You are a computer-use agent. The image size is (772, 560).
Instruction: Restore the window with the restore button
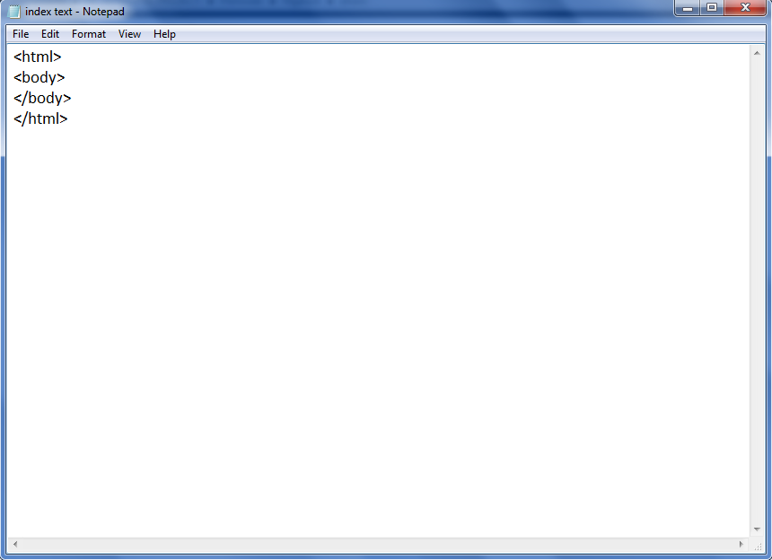pyautogui.click(x=712, y=8)
